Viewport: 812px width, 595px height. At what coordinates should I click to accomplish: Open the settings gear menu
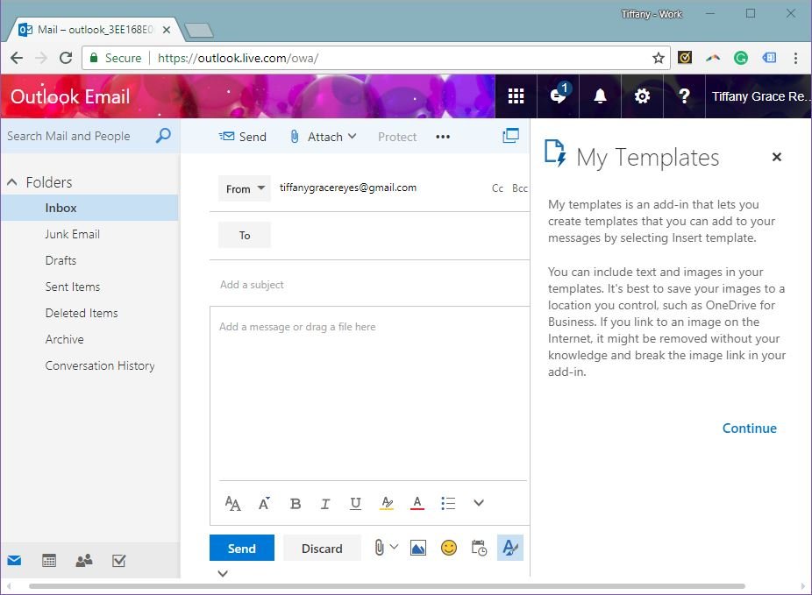click(642, 96)
